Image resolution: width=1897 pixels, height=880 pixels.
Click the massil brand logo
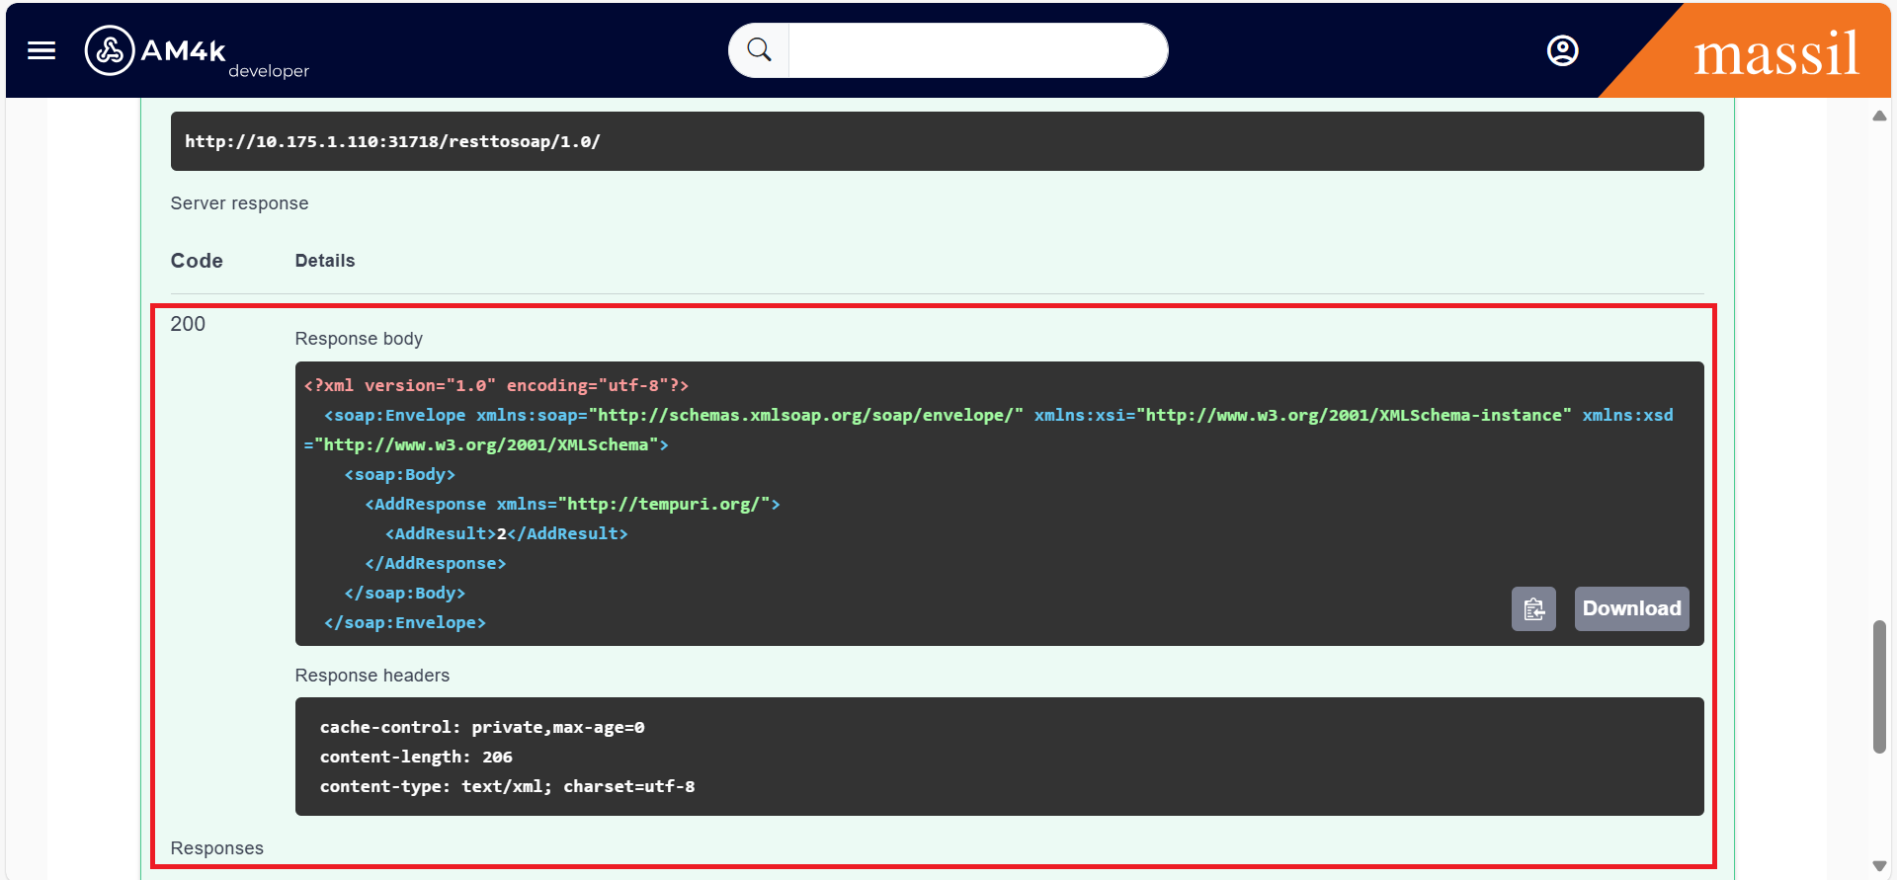point(1775,53)
